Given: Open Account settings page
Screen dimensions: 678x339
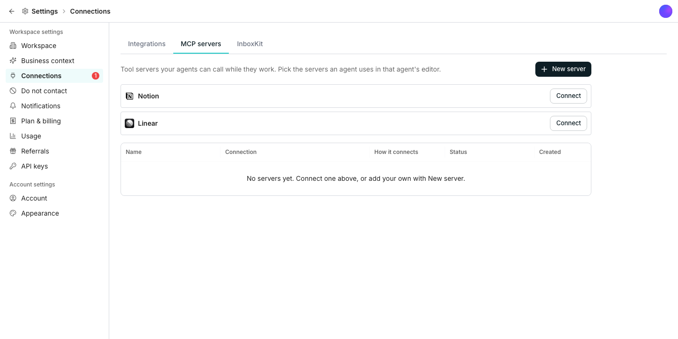Looking at the screenshot, I should [x=54, y=198].
